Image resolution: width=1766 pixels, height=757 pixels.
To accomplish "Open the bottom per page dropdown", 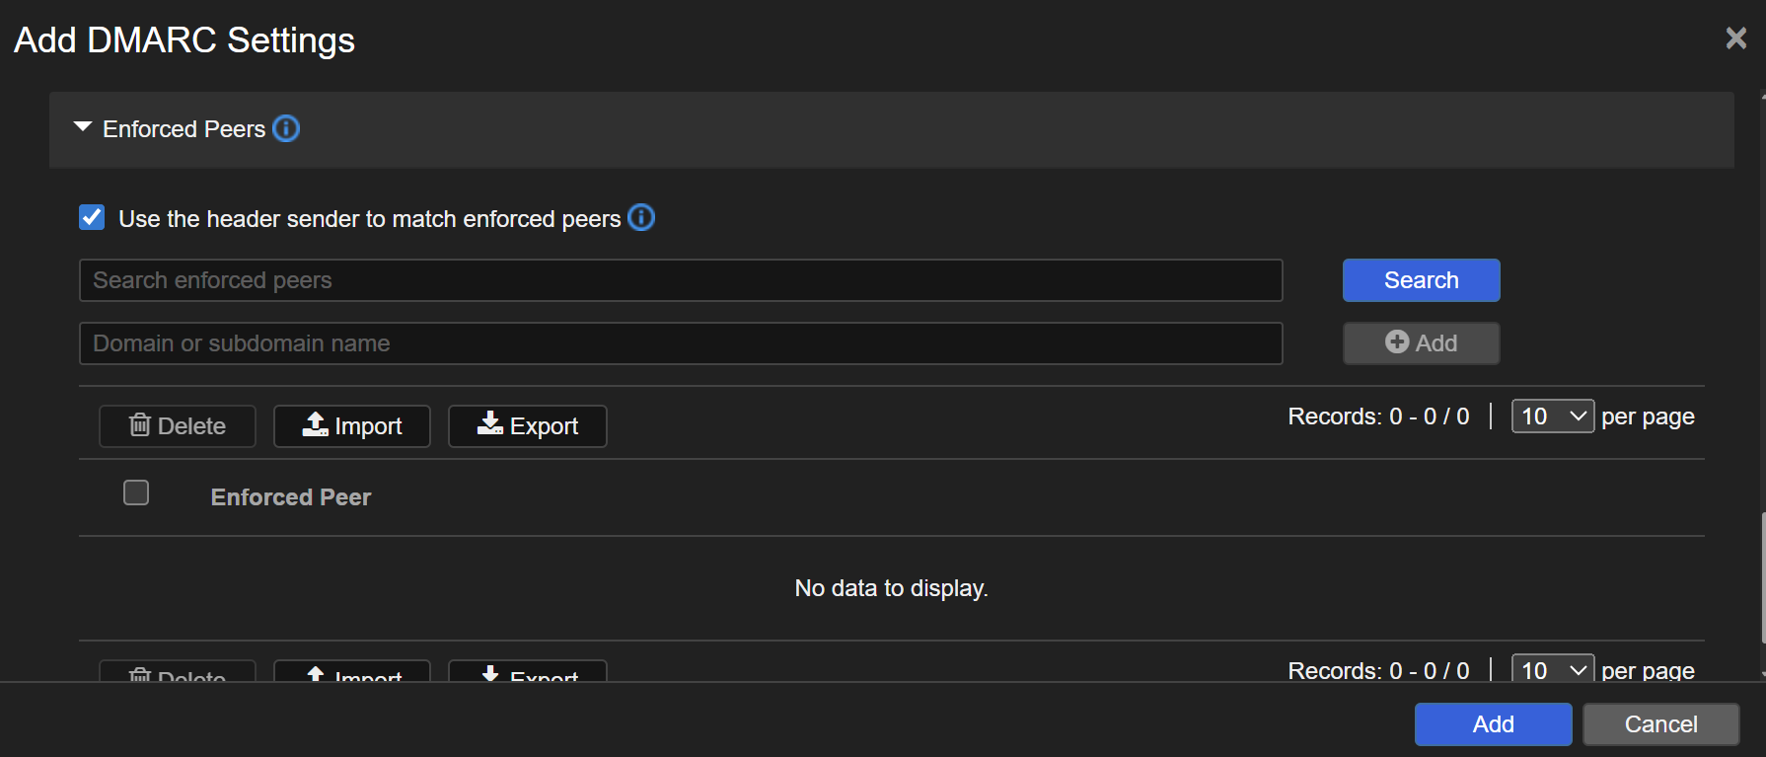I will click(1552, 670).
